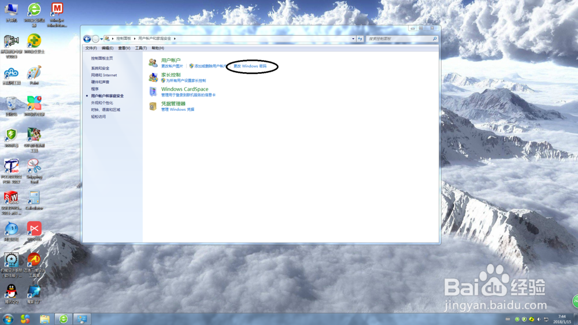Launch the blue cloud desktop shortcut
This screenshot has width=578, height=325.
coord(12,76)
